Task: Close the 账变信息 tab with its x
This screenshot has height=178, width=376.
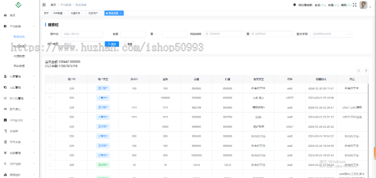Action: click(120, 13)
